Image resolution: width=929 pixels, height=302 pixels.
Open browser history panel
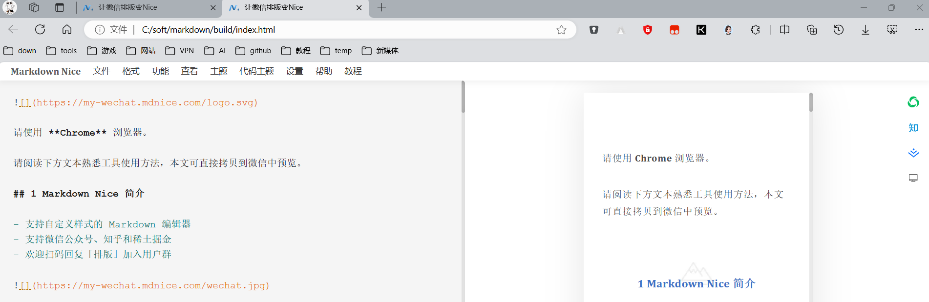(839, 30)
